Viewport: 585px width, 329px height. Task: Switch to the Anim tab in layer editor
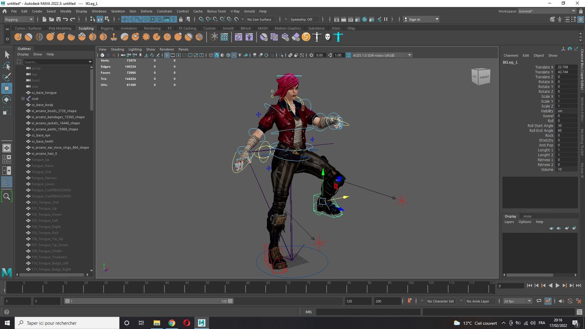click(527, 216)
